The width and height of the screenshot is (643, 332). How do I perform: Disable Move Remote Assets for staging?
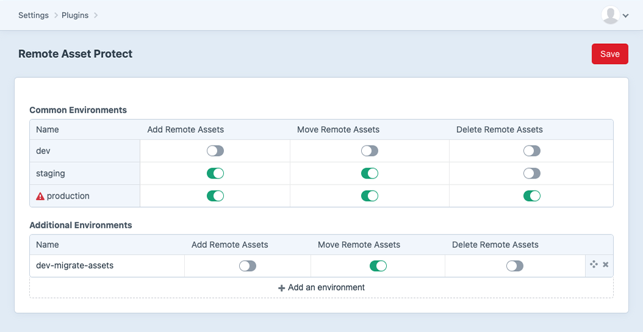(x=370, y=174)
